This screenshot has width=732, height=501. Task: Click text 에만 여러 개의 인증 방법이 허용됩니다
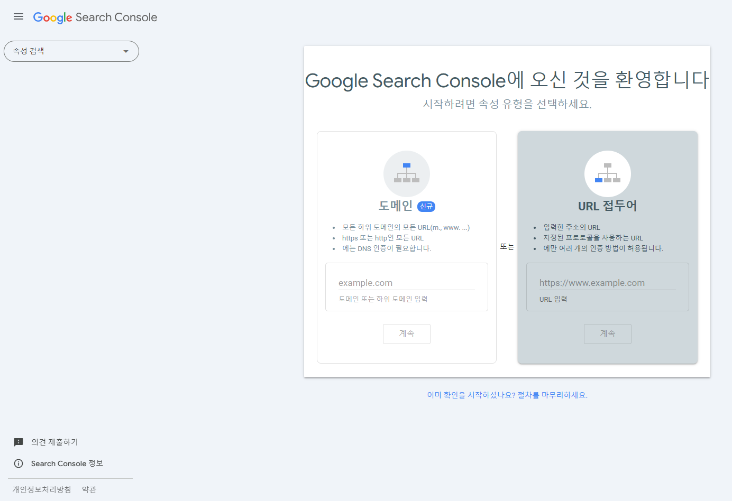[603, 248]
